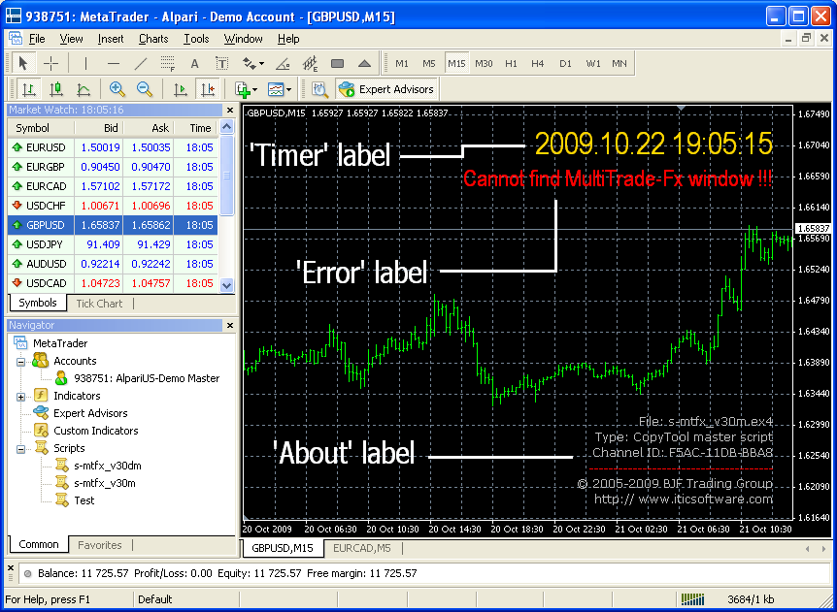837x612 pixels.
Task: Sort by Bid column header
Action: pos(99,128)
